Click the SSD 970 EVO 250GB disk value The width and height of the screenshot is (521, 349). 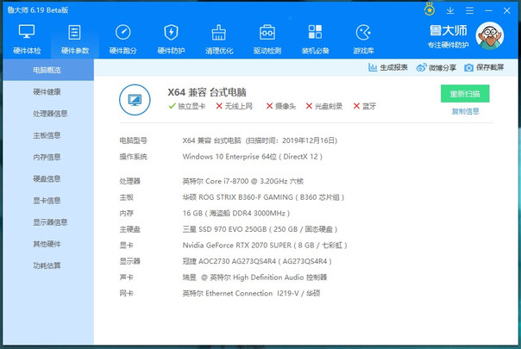point(260,229)
